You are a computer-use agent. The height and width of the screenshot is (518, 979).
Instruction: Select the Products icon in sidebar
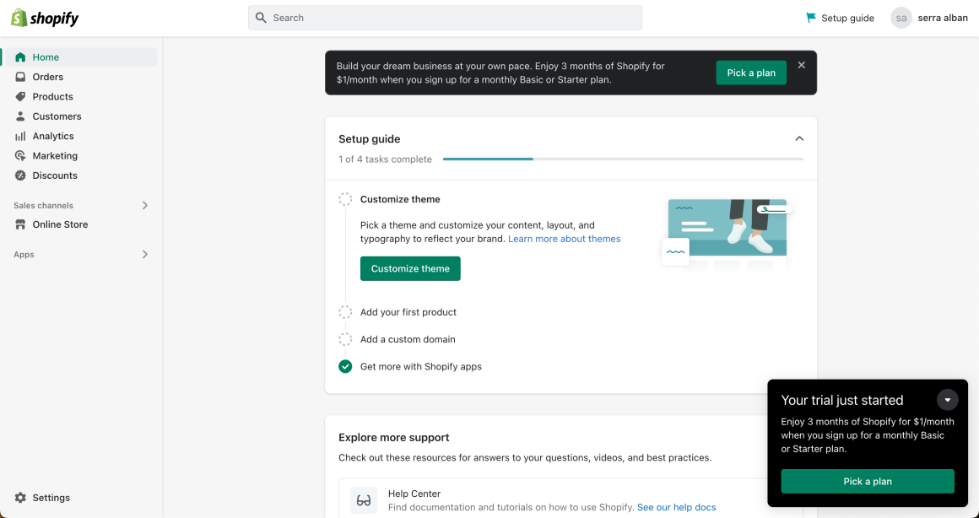click(x=20, y=96)
